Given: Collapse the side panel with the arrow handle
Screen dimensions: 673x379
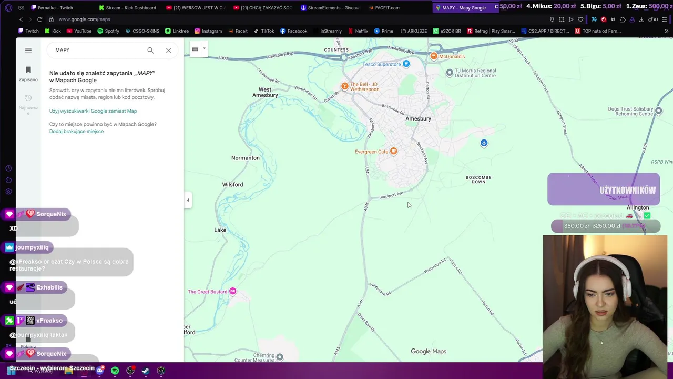Looking at the screenshot, I should click(188, 200).
